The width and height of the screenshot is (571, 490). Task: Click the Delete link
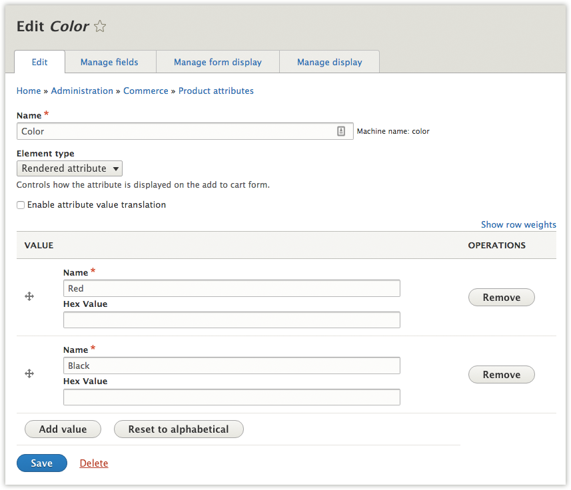pos(94,463)
